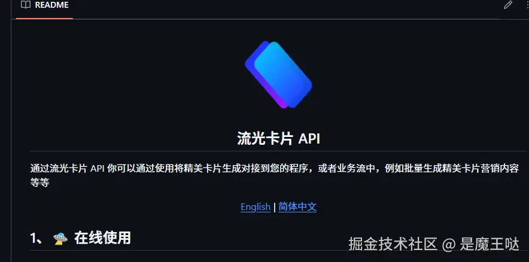Click the divider line under the title
The width and height of the screenshot is (529, 262).
point(278,151)
